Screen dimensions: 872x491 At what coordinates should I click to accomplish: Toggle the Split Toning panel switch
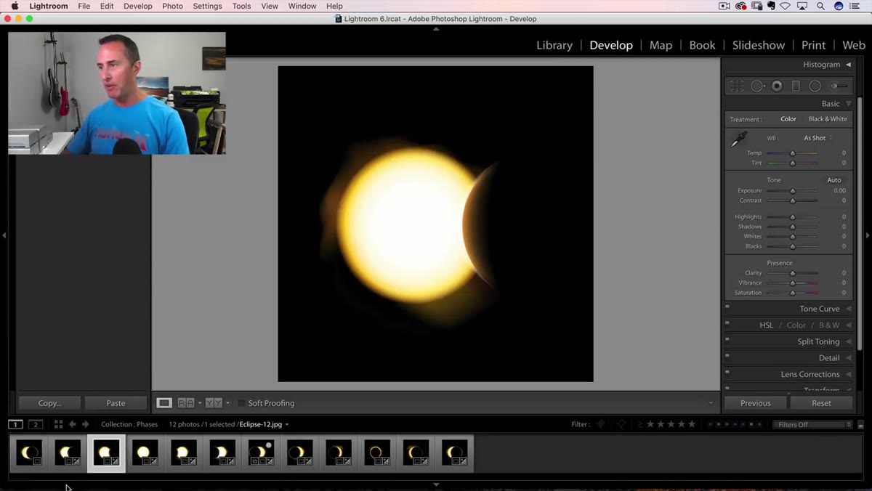click(x=727, y=339)
